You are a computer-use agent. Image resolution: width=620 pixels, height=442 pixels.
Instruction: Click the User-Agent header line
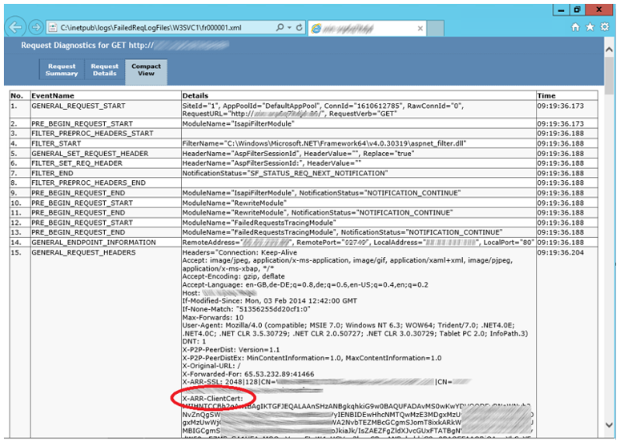355,329
